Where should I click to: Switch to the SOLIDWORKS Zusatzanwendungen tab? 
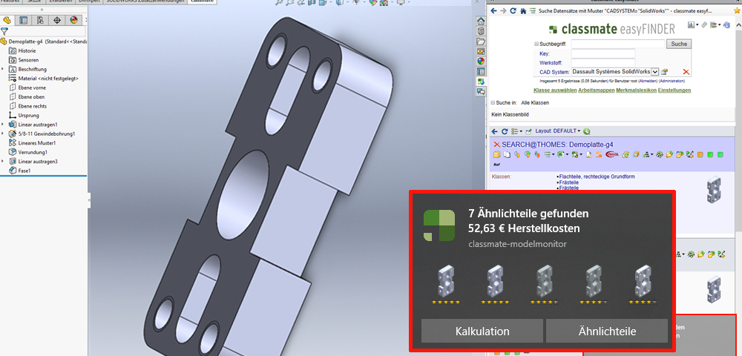point(145,1)
